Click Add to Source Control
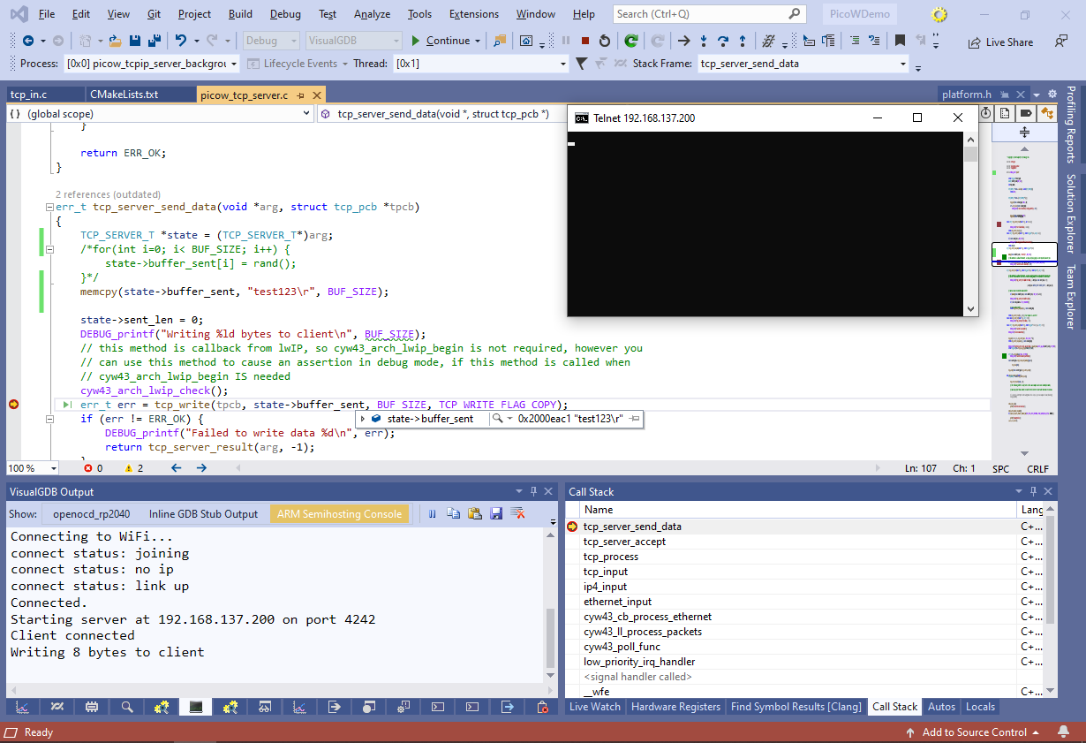Viewport: 1086px width, 743px height. [974, 732]
